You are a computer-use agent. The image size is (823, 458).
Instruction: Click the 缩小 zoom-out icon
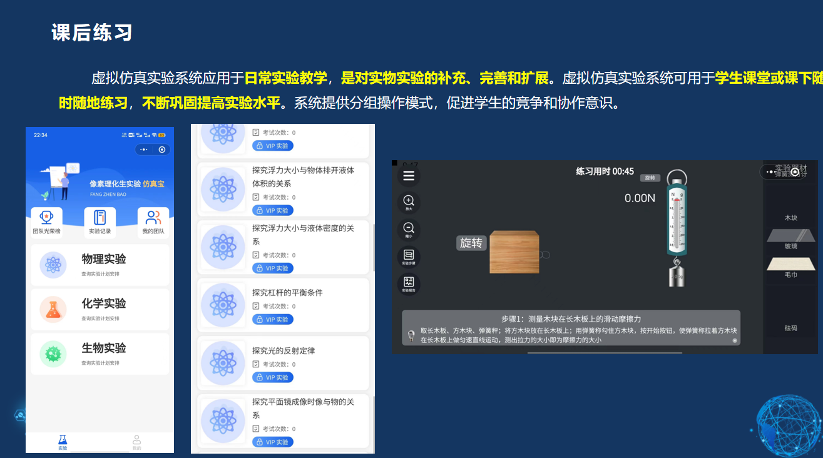(409, 230)
